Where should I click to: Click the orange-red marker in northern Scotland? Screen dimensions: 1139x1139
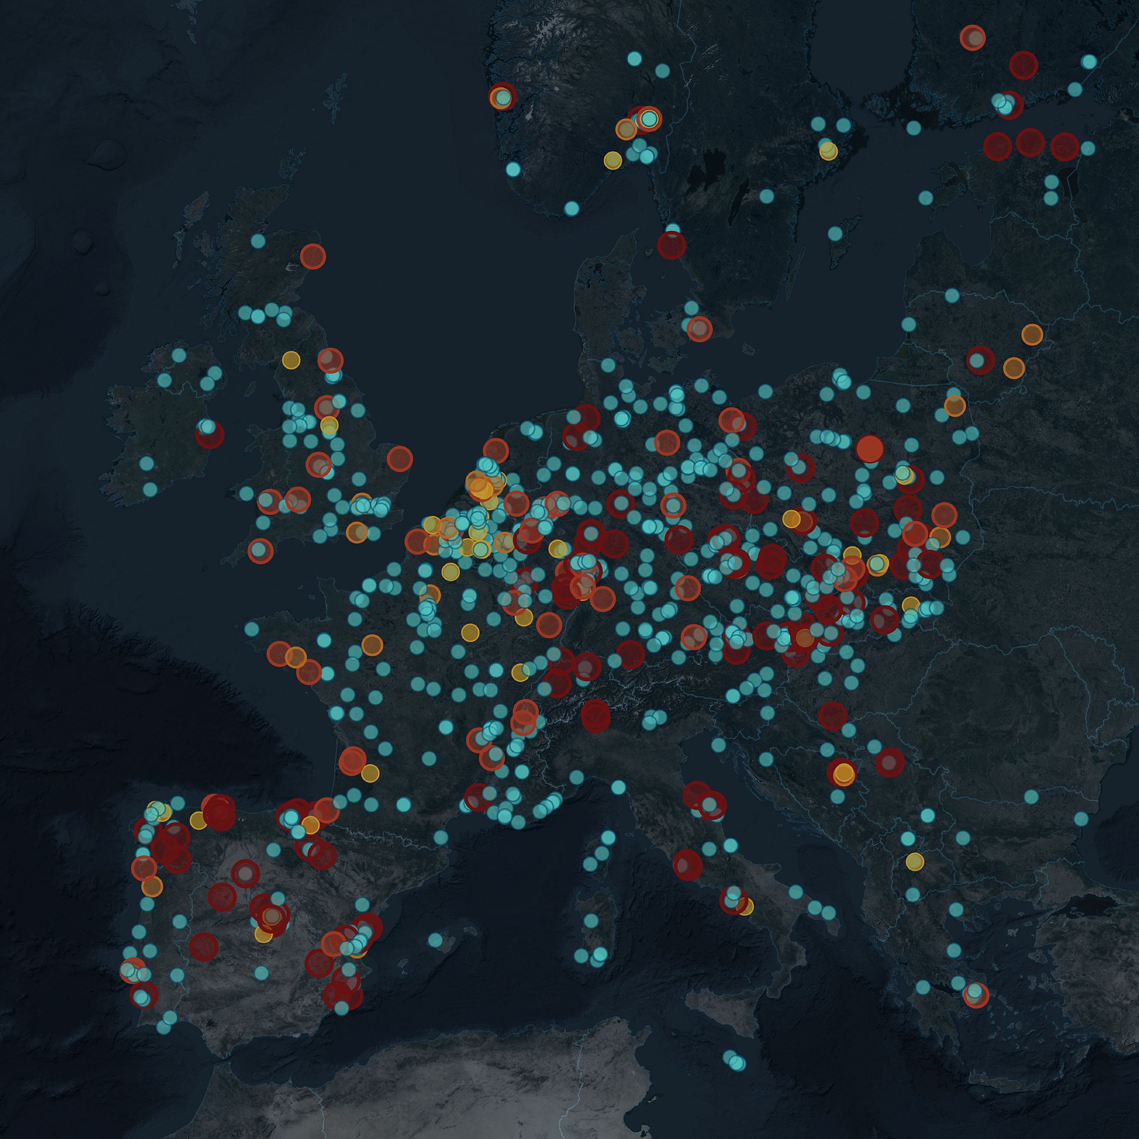(x=313, y=256)
